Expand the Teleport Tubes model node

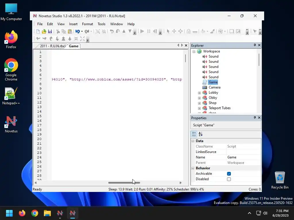pos(199,108)
